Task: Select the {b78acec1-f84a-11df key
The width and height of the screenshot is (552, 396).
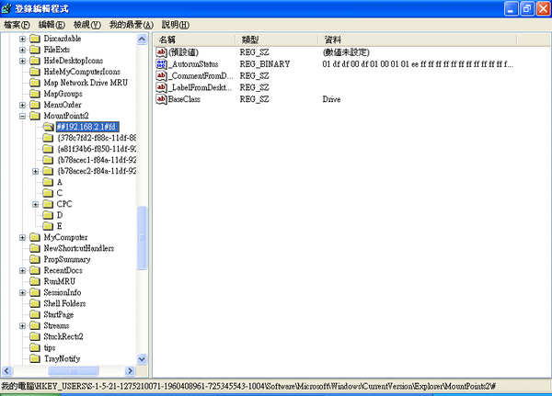Action: (97, 160)
